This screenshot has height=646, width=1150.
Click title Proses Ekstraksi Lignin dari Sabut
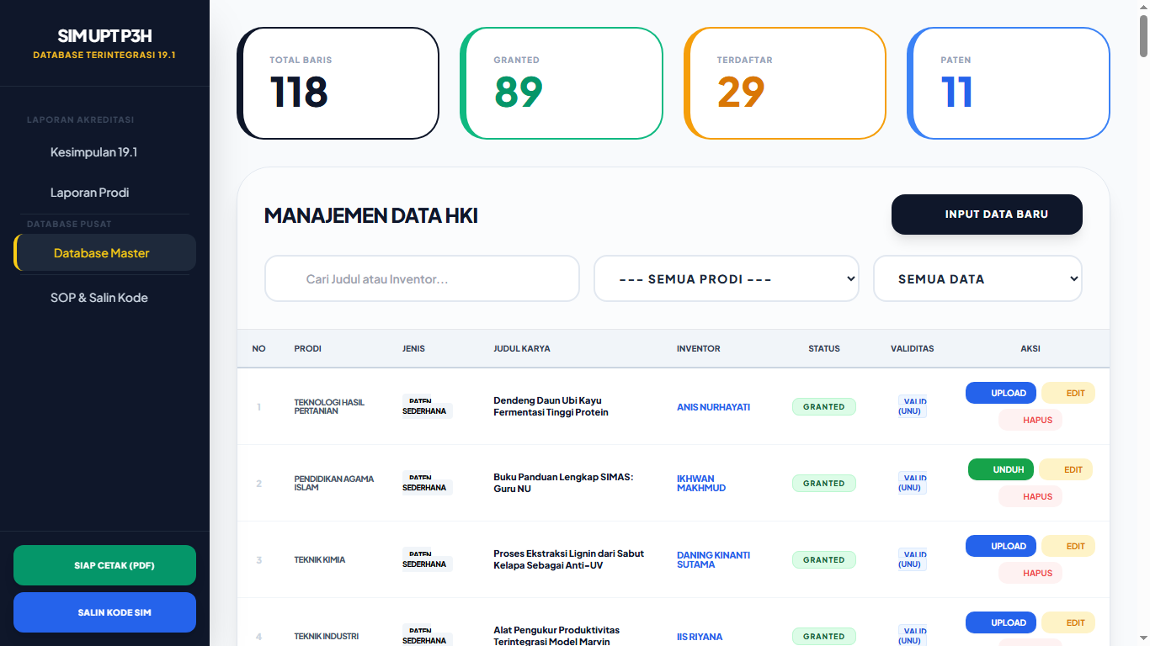click(569, 559)
